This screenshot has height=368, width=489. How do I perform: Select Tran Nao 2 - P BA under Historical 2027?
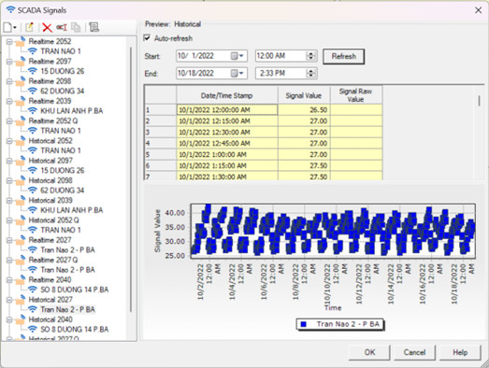click(67, 309)
